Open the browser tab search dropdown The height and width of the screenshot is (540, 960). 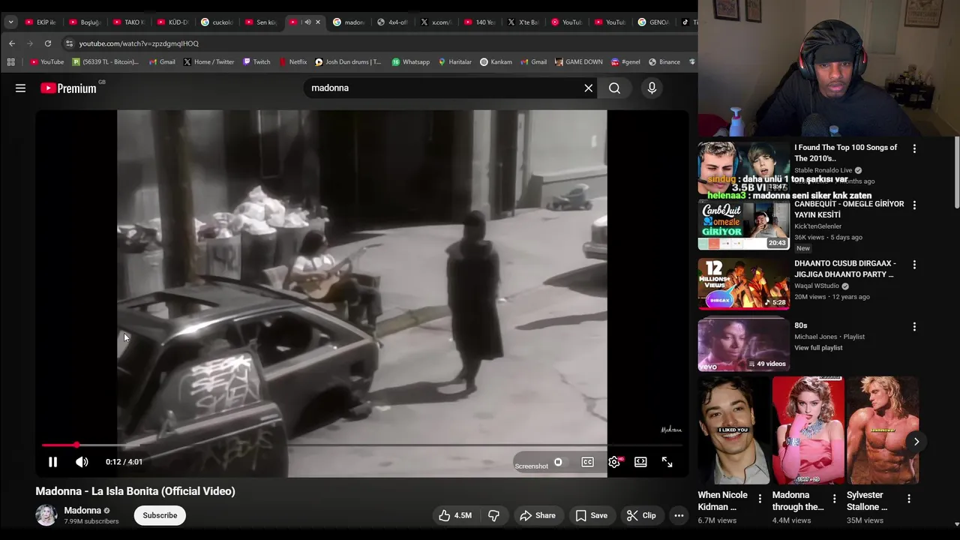tap(10, 22)
